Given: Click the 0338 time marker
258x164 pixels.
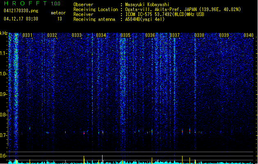Looking at the screenshot, I should point(199,35).
